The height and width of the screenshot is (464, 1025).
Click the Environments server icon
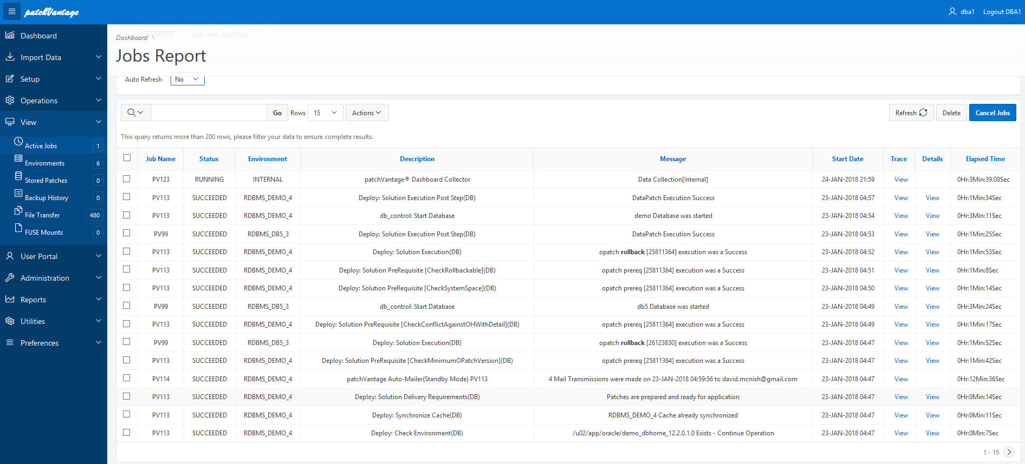tap(18, 158)
